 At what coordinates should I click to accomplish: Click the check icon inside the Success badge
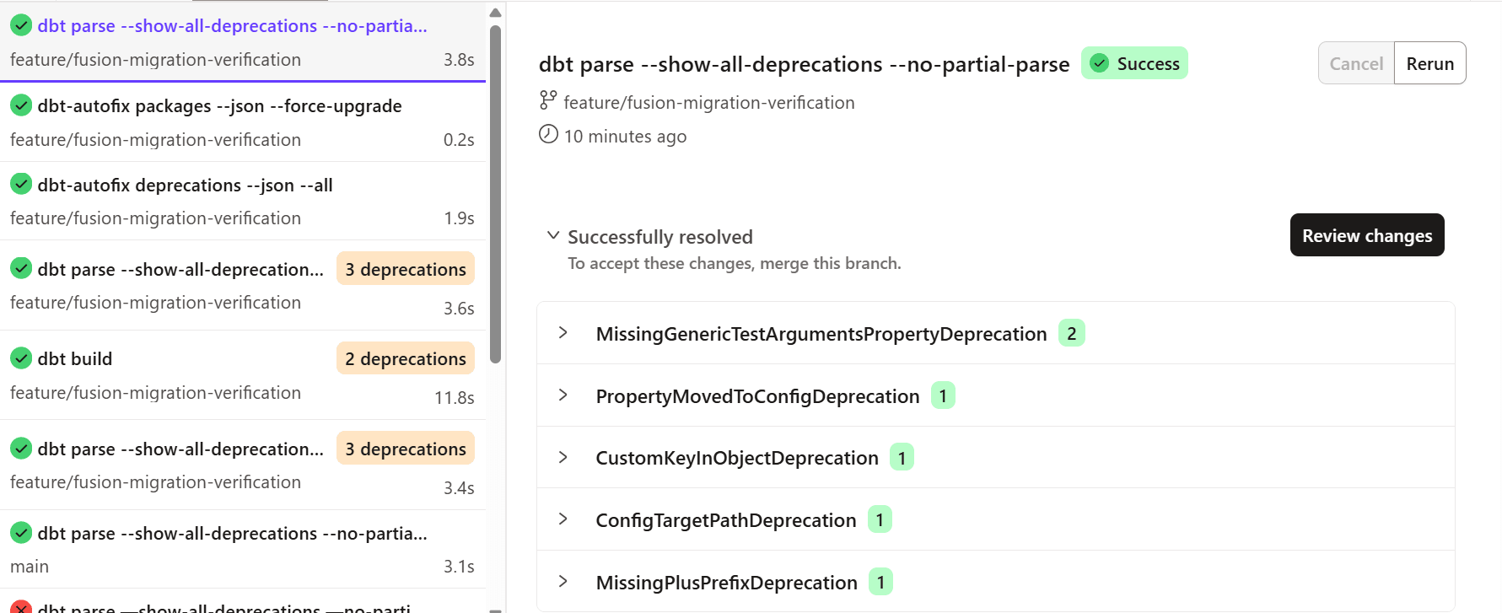click(x=1099, y=63)
